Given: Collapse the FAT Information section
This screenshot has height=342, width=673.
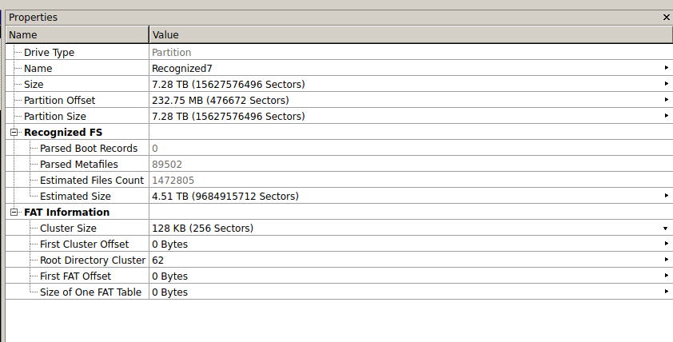Looking at the screenshot, I should pos(14,212).
